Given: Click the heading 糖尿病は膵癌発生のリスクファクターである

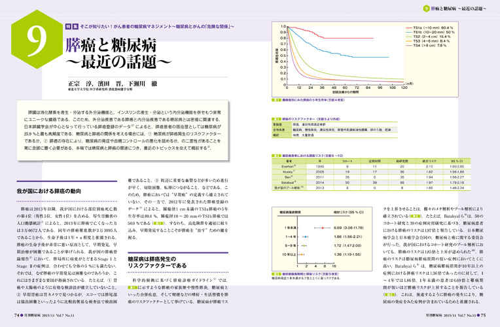Looking at the screenshot, I should (x=157, y=262).
